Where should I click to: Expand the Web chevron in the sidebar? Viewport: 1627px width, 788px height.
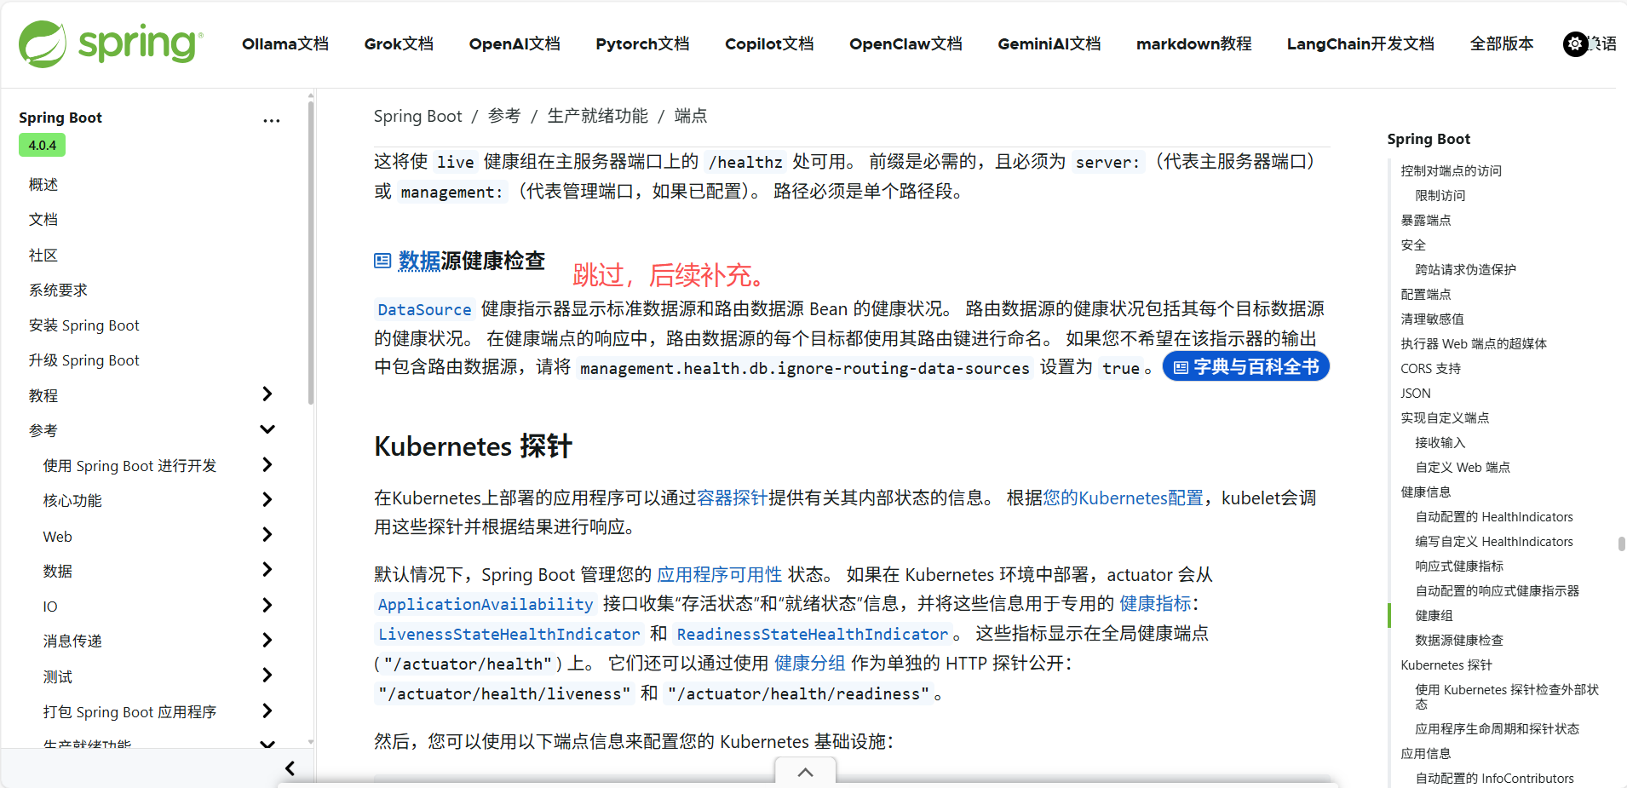pos(267,534)
